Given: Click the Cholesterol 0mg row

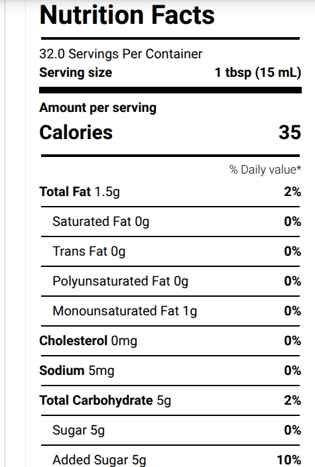Looking at the screenshot, I should [x=170, y=340].
